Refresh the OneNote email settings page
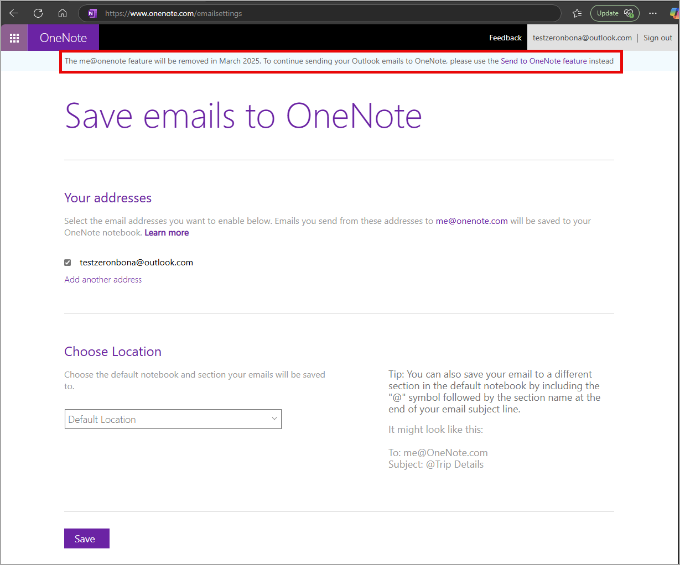 pyautogui.click(x=38, y=13)
